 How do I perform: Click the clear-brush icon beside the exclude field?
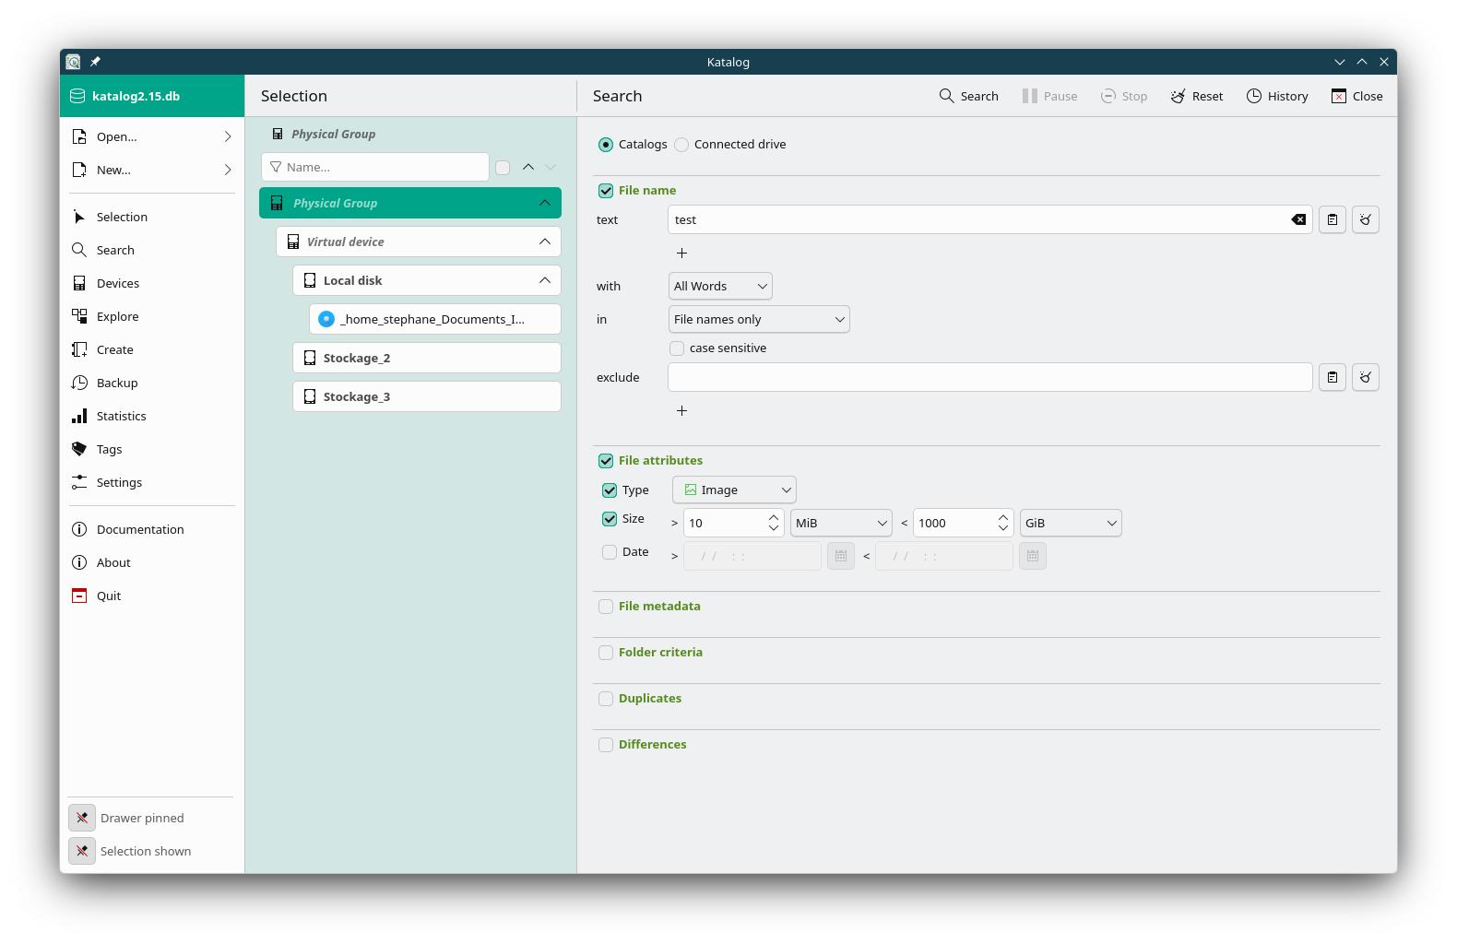1366,377
